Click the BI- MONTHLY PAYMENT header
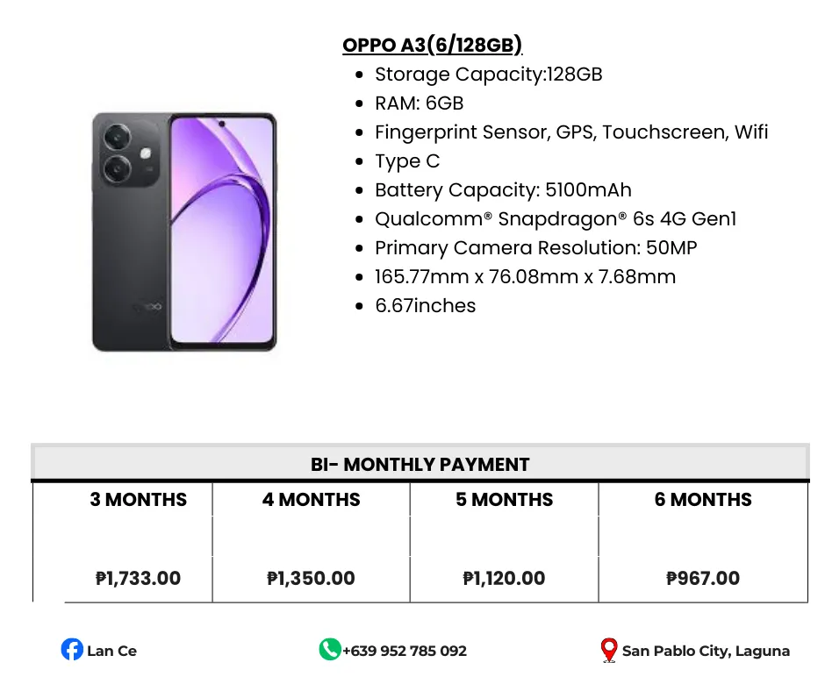825x691 pixels. pyautogui.click(x=420, y=465)
